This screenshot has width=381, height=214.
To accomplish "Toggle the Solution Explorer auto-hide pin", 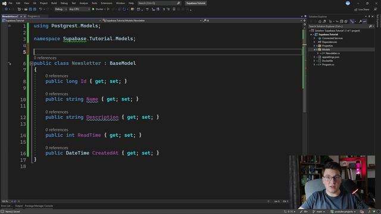I will point(369,17).
